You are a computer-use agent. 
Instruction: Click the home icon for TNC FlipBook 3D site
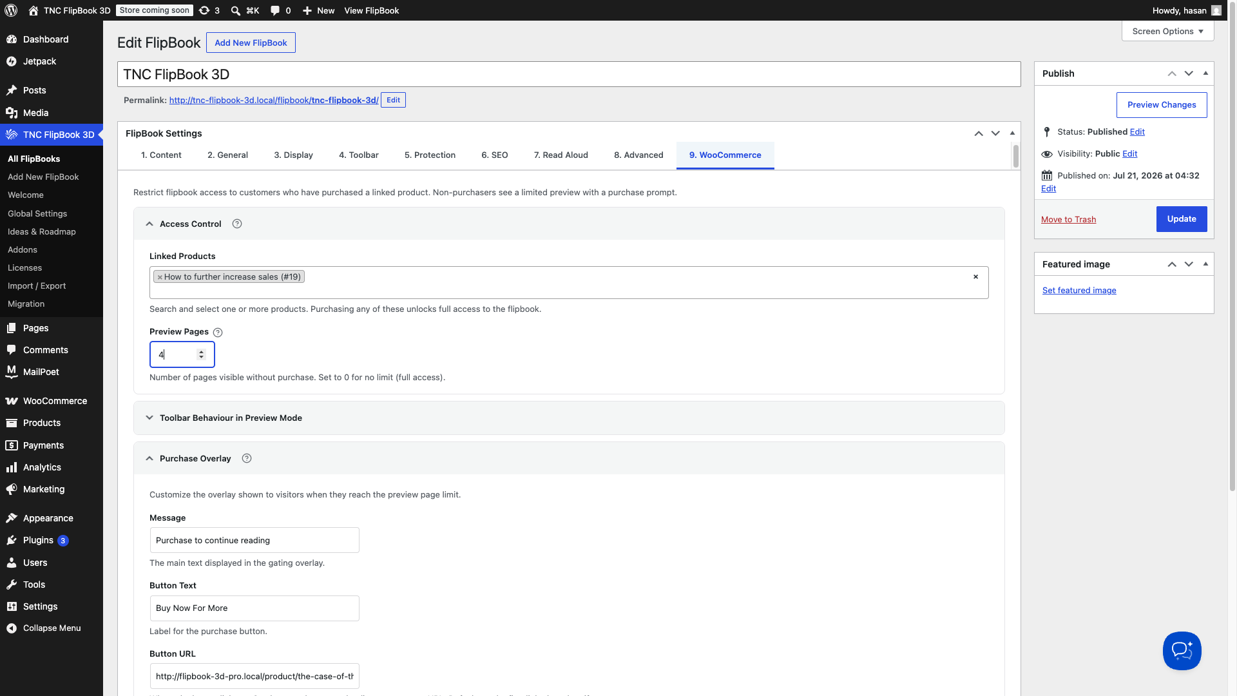point(34,10)
